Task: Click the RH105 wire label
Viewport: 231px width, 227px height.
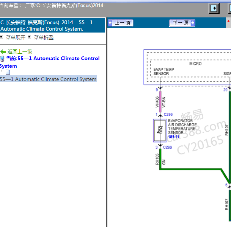Action: (157, 159)
